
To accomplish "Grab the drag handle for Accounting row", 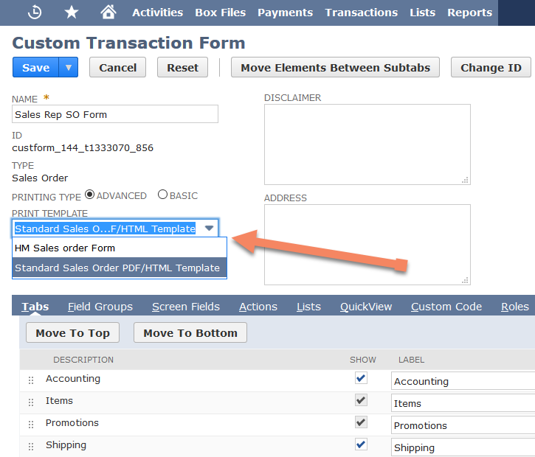I will pyautogui.click(x=31, y=380).
